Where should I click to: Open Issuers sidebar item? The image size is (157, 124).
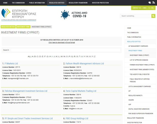[140, 100]
